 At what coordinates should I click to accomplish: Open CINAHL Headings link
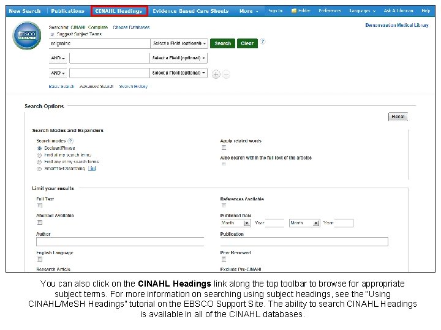click(119, 11)
